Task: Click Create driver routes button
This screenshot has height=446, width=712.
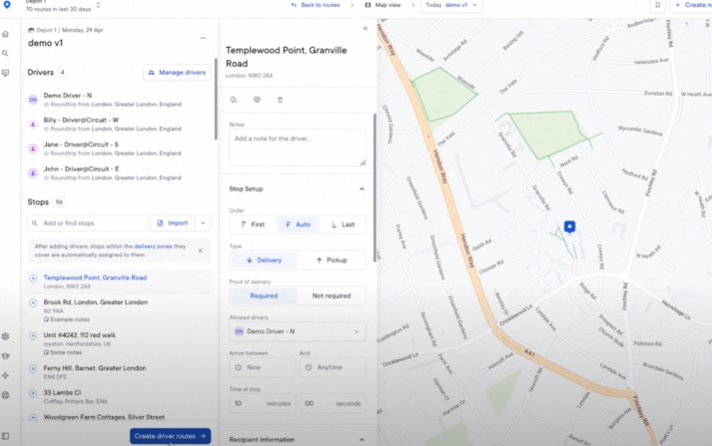Action: pos(170,436)
